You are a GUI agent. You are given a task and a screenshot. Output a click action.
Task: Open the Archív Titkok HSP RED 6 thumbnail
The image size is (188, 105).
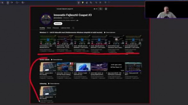click(133, 67)
